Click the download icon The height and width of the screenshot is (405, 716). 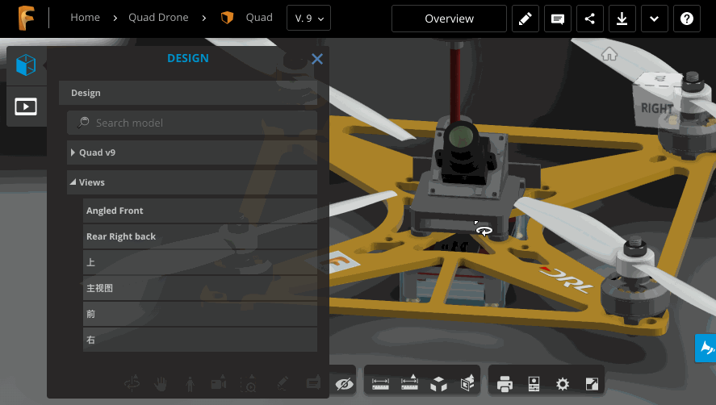point(622,19)
